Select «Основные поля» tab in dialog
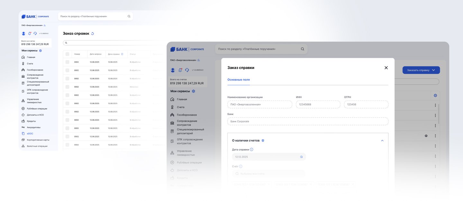The image size is (463, 201). pyautogui.click(x=239, y=80)
